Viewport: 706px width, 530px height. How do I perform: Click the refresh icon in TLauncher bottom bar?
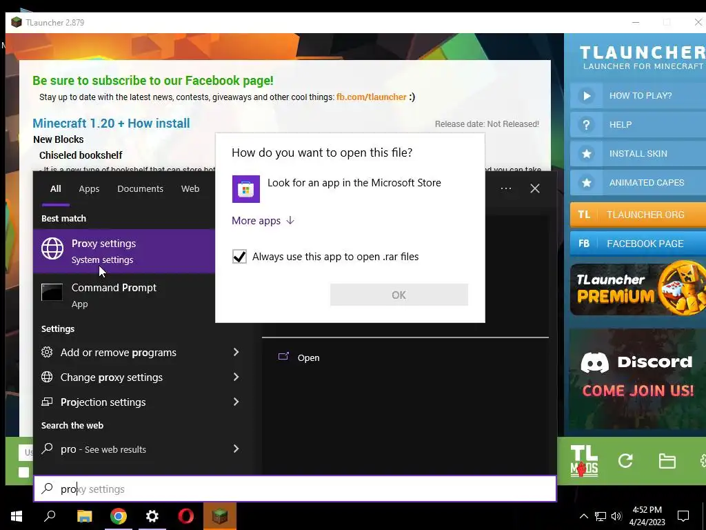[x=625, y=460]
